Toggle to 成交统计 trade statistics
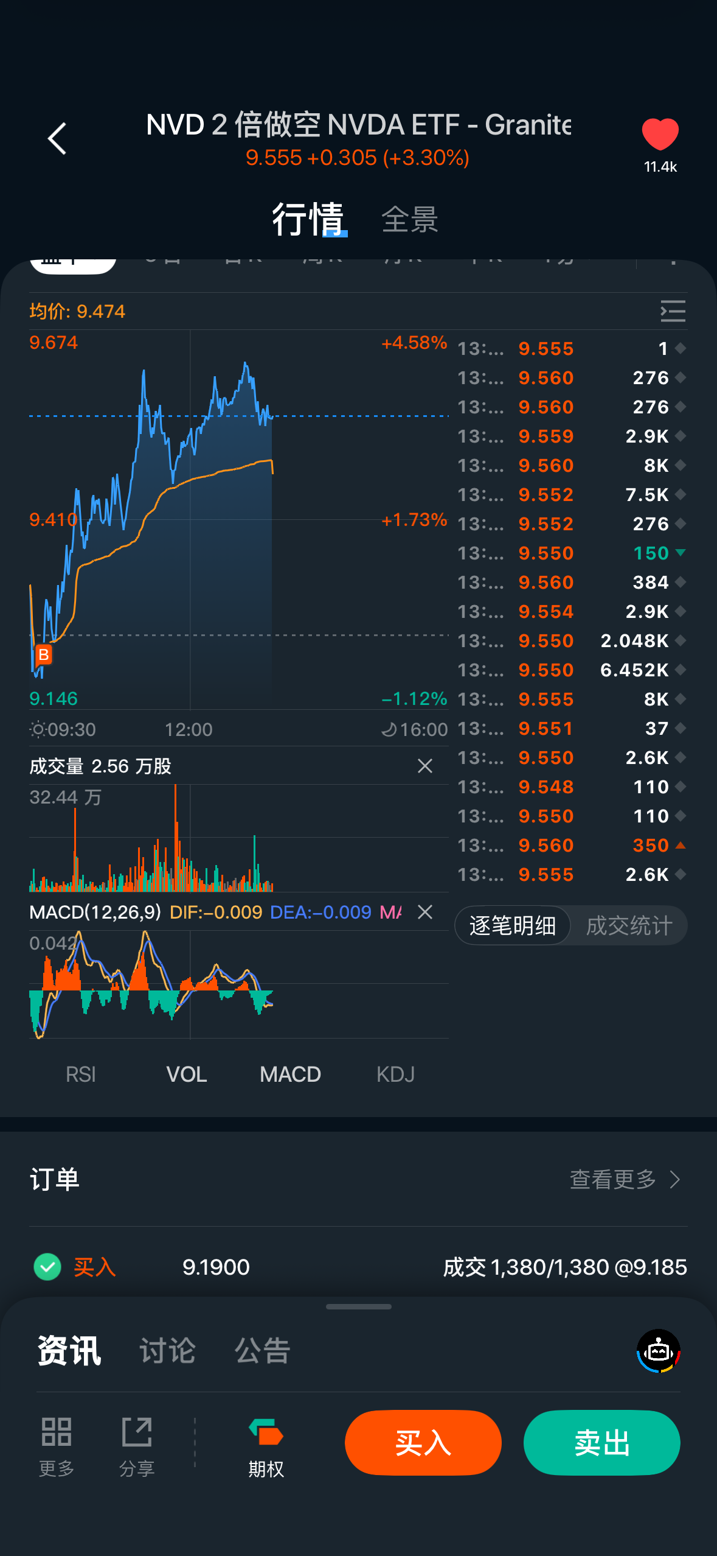717x1556 pixels. click(629, 925)
